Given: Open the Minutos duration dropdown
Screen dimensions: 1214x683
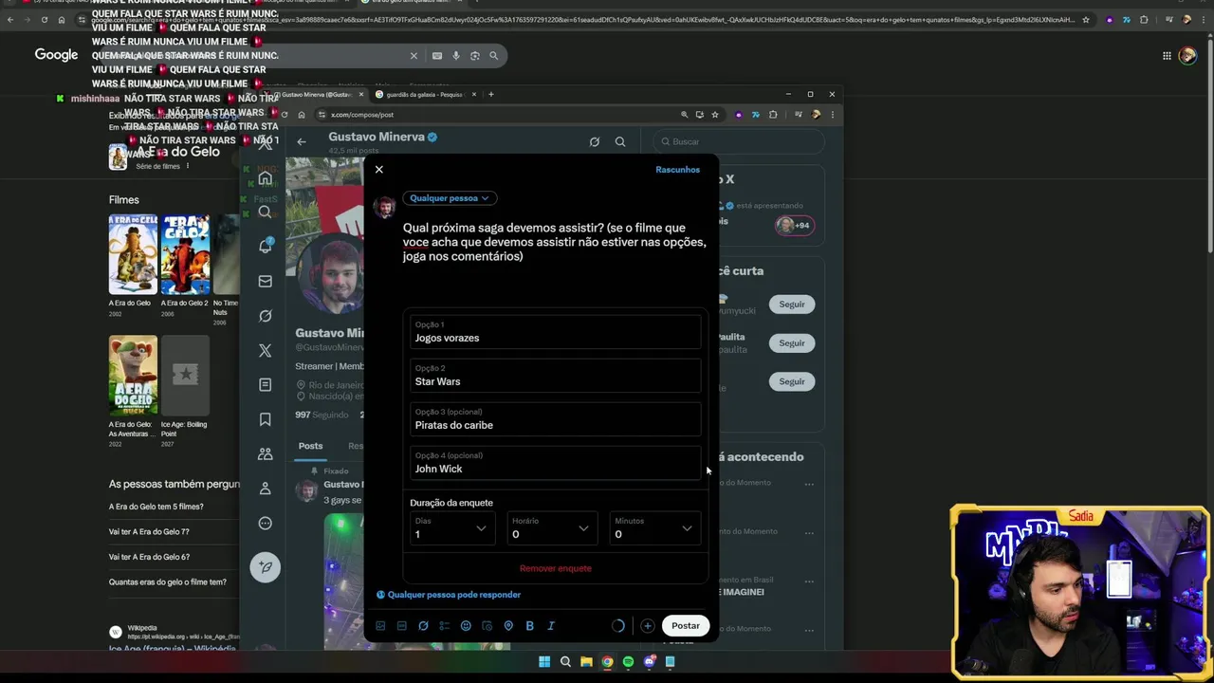Looking at the screenshot, I should pos(654,528).
